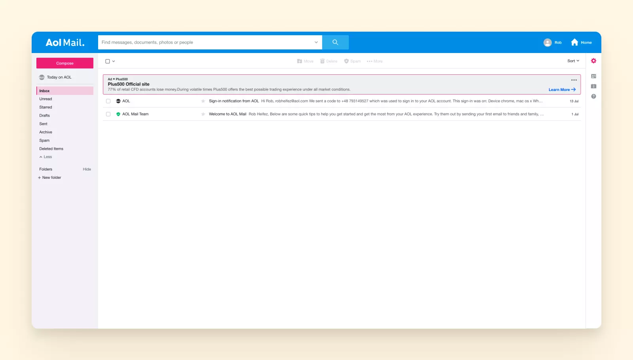Click the Learn More ad link
Screen dimensions: 633x360
point(562,90)
